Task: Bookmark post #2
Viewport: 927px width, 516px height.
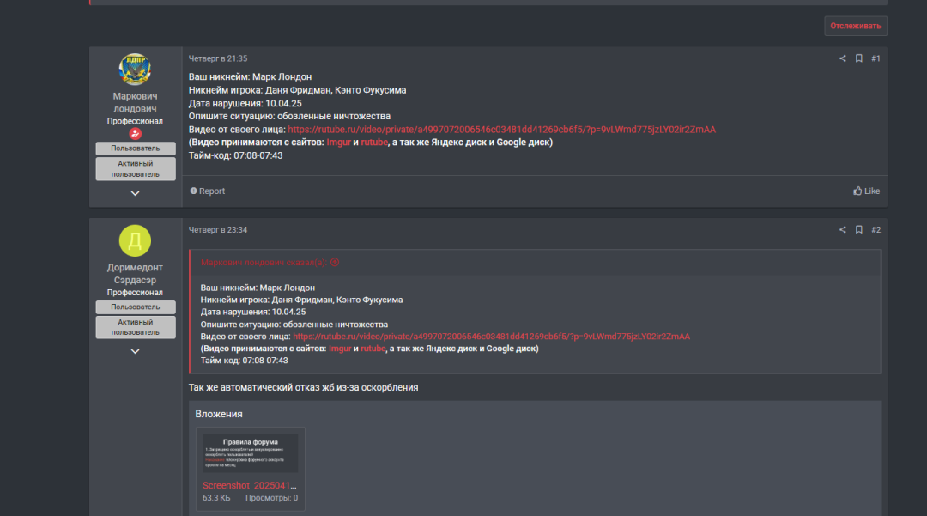Action: [x=859, y=230]
